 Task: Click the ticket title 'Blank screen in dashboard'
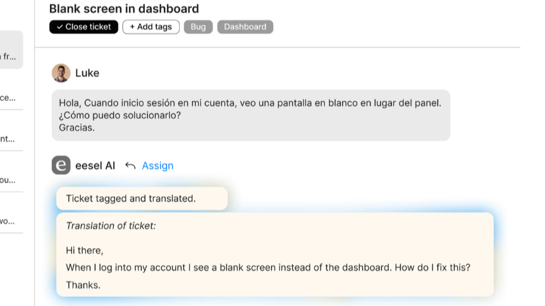(x=124, y=9)
